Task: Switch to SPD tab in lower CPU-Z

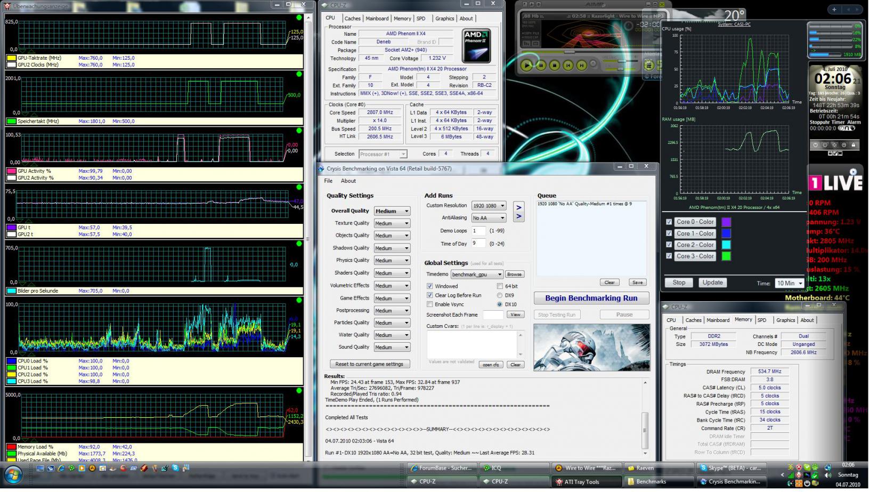Action: click(762, 320)
